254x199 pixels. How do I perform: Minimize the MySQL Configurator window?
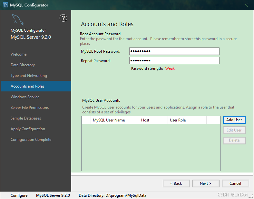coord(217,5)
